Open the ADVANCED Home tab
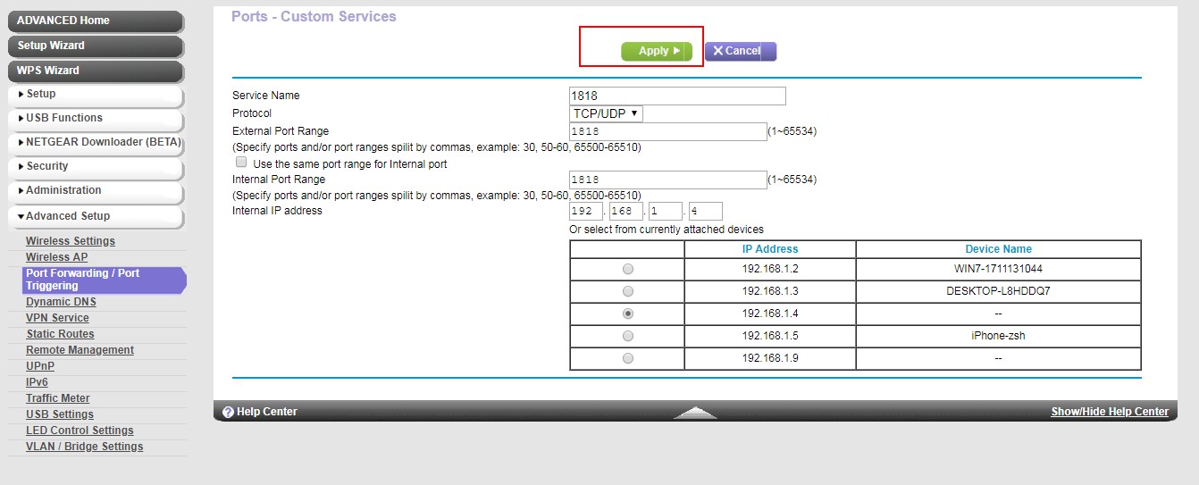The image size is (1199, 485). tap(96, 21)
